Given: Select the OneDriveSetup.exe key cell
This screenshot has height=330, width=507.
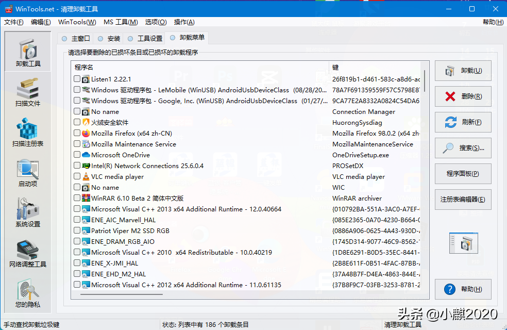Looking at the screenshot, I should (x=361, y=155).
